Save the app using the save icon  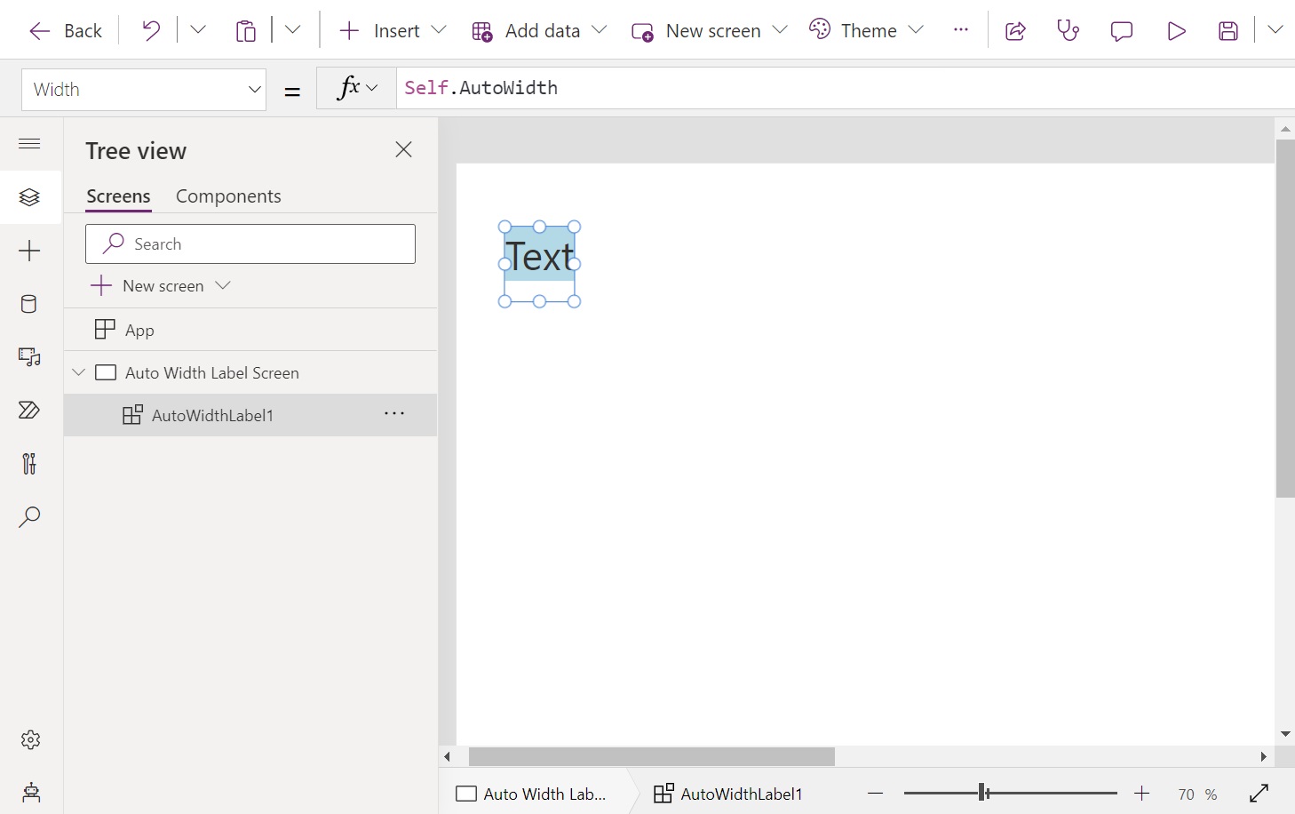[x=1228, y=30]
